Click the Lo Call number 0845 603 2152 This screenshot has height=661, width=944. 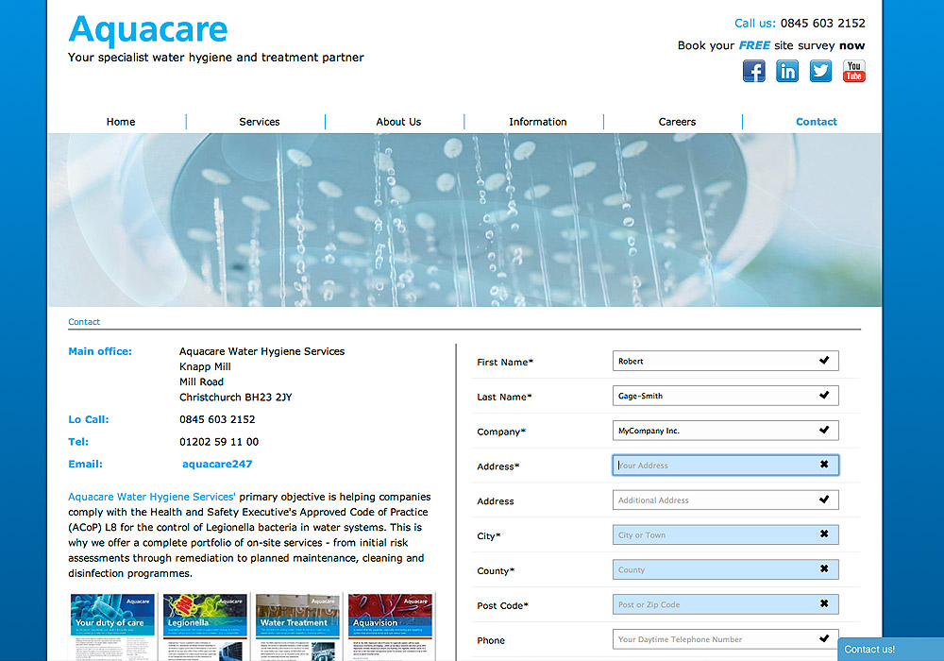(x=217, y=419)
